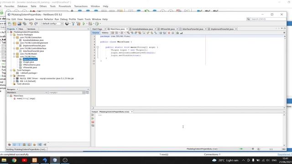
Task: Run the project with green play icon
Action: pyautogui.click(x=84, y=24)
